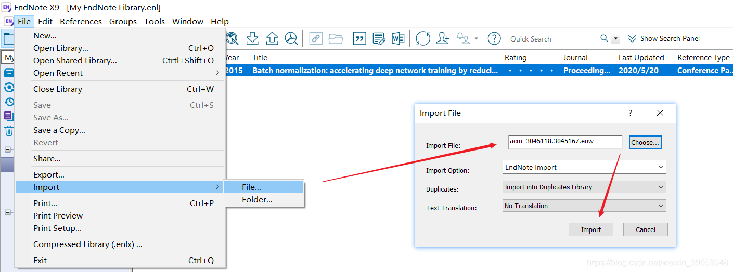The height and width of the screenshot is (272, 733).
Task: Click the Share Library add-person icon
Action: [x=443, y=38]
